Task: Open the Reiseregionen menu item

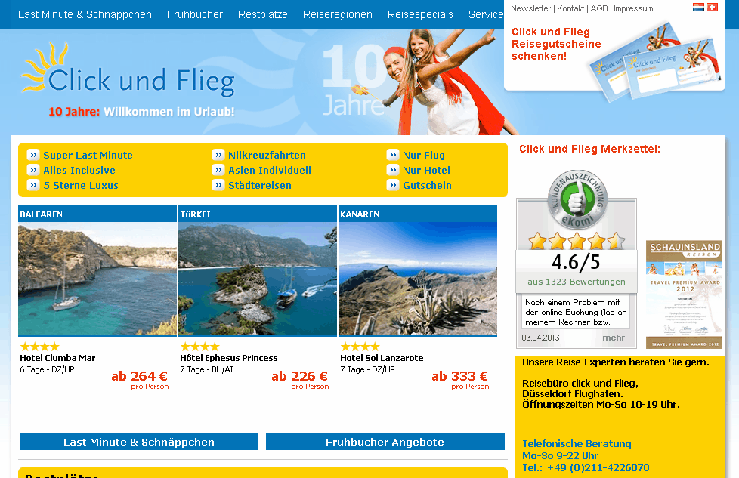Action: [338, 14]
